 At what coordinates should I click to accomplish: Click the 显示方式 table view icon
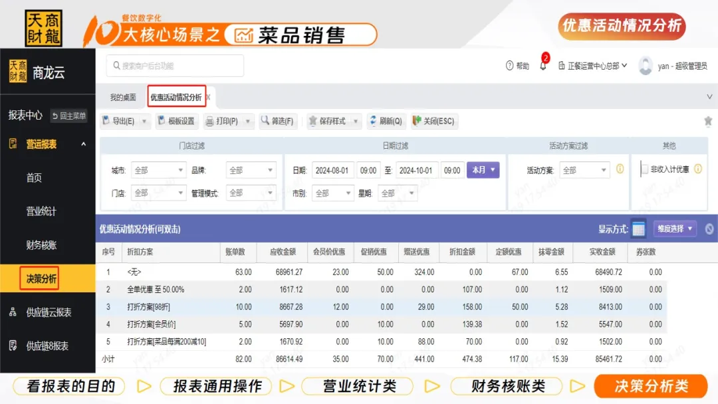tap(638, 229)
